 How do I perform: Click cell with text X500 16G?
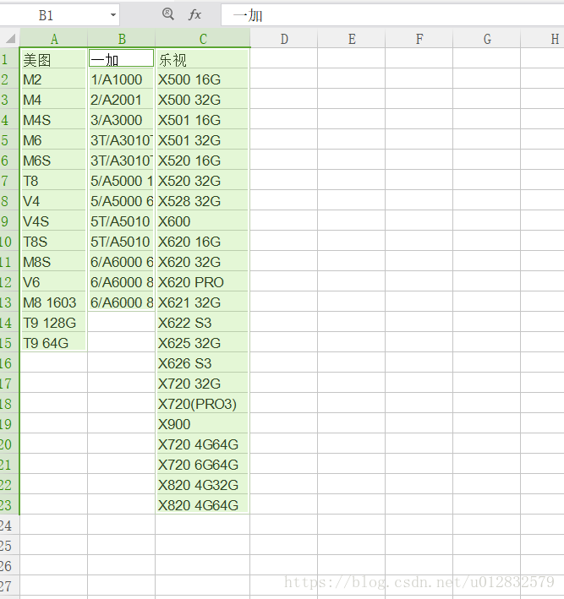tap(203, 79)
